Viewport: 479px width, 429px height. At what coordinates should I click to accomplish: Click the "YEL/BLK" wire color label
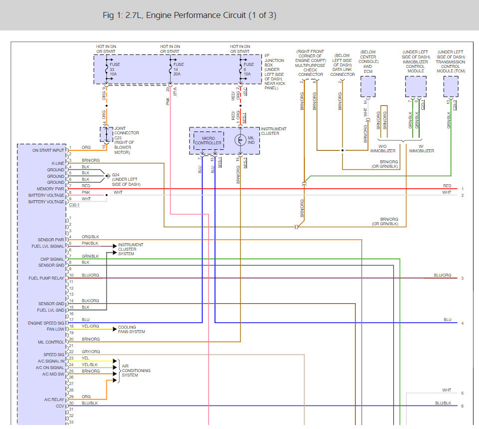tap(89, 365)
